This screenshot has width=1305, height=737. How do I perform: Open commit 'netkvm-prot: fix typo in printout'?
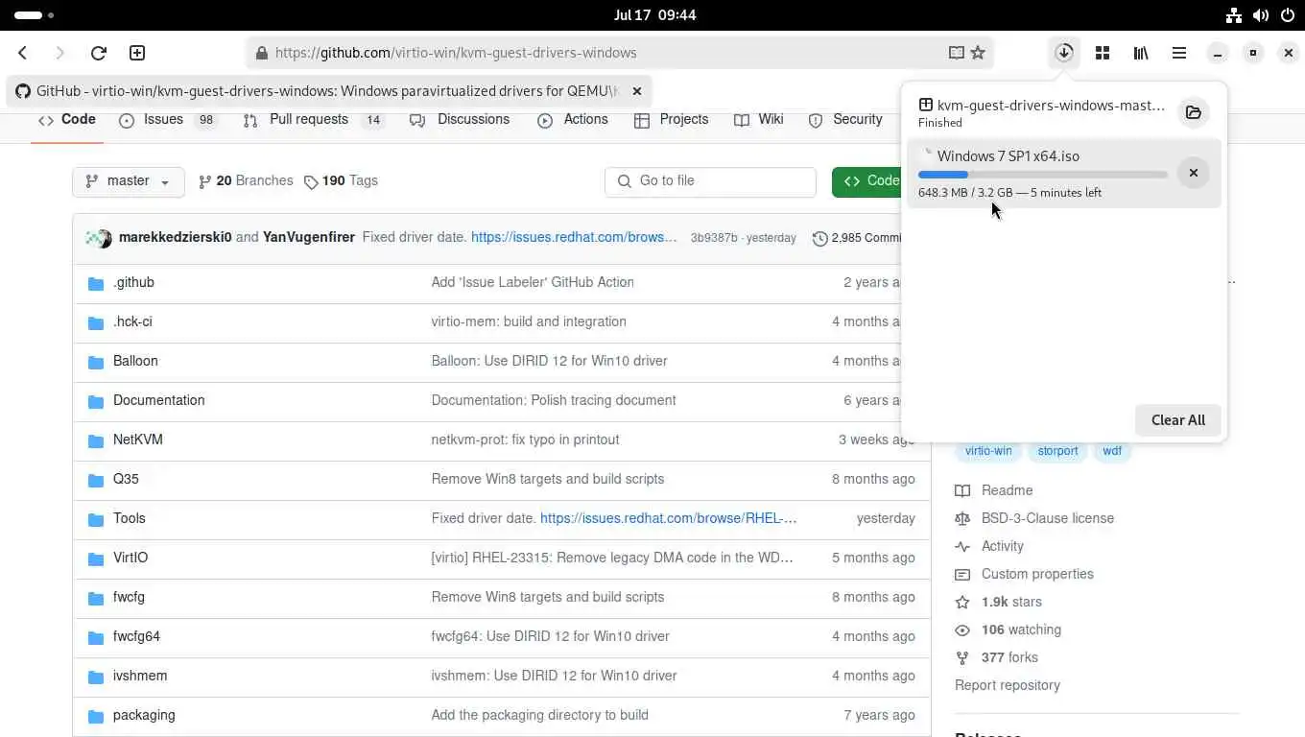point(525,440)
